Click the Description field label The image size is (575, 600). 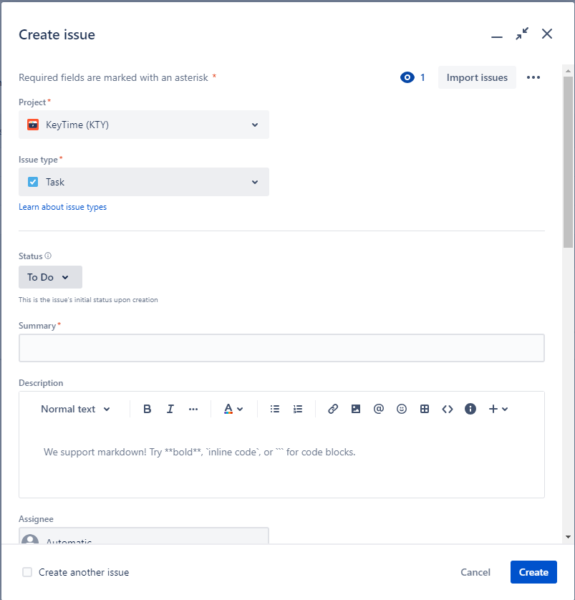pyautogui.click(x=41, y=383)
